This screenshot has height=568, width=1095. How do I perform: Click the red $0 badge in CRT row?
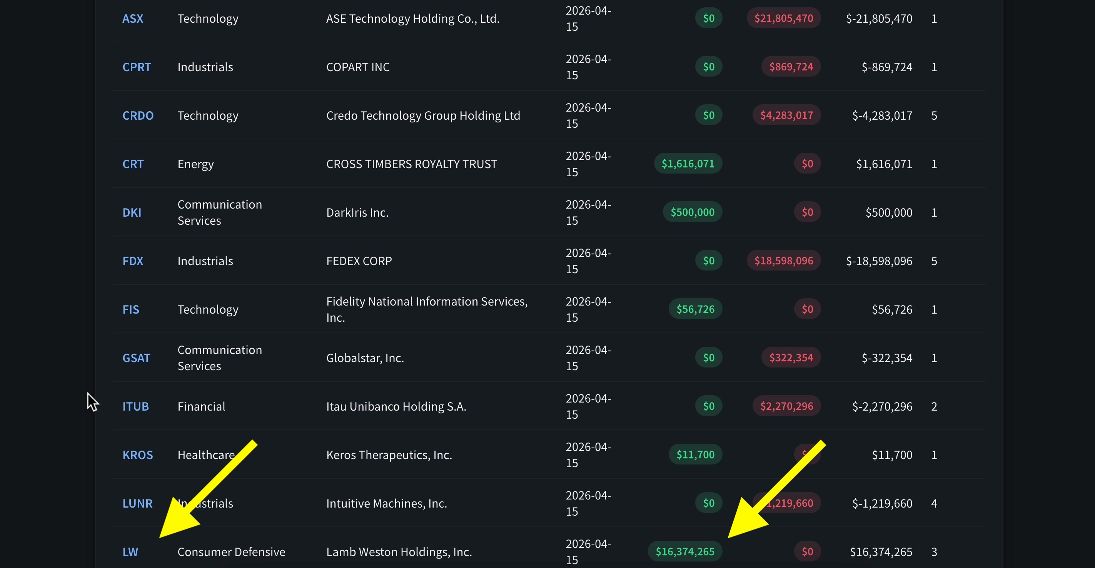(807, 163)
